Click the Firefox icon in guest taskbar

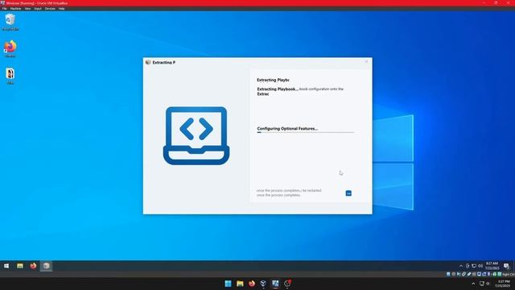click(33, 266)
